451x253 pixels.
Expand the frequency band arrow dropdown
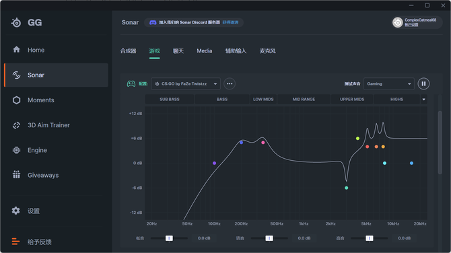click(423, 100)
